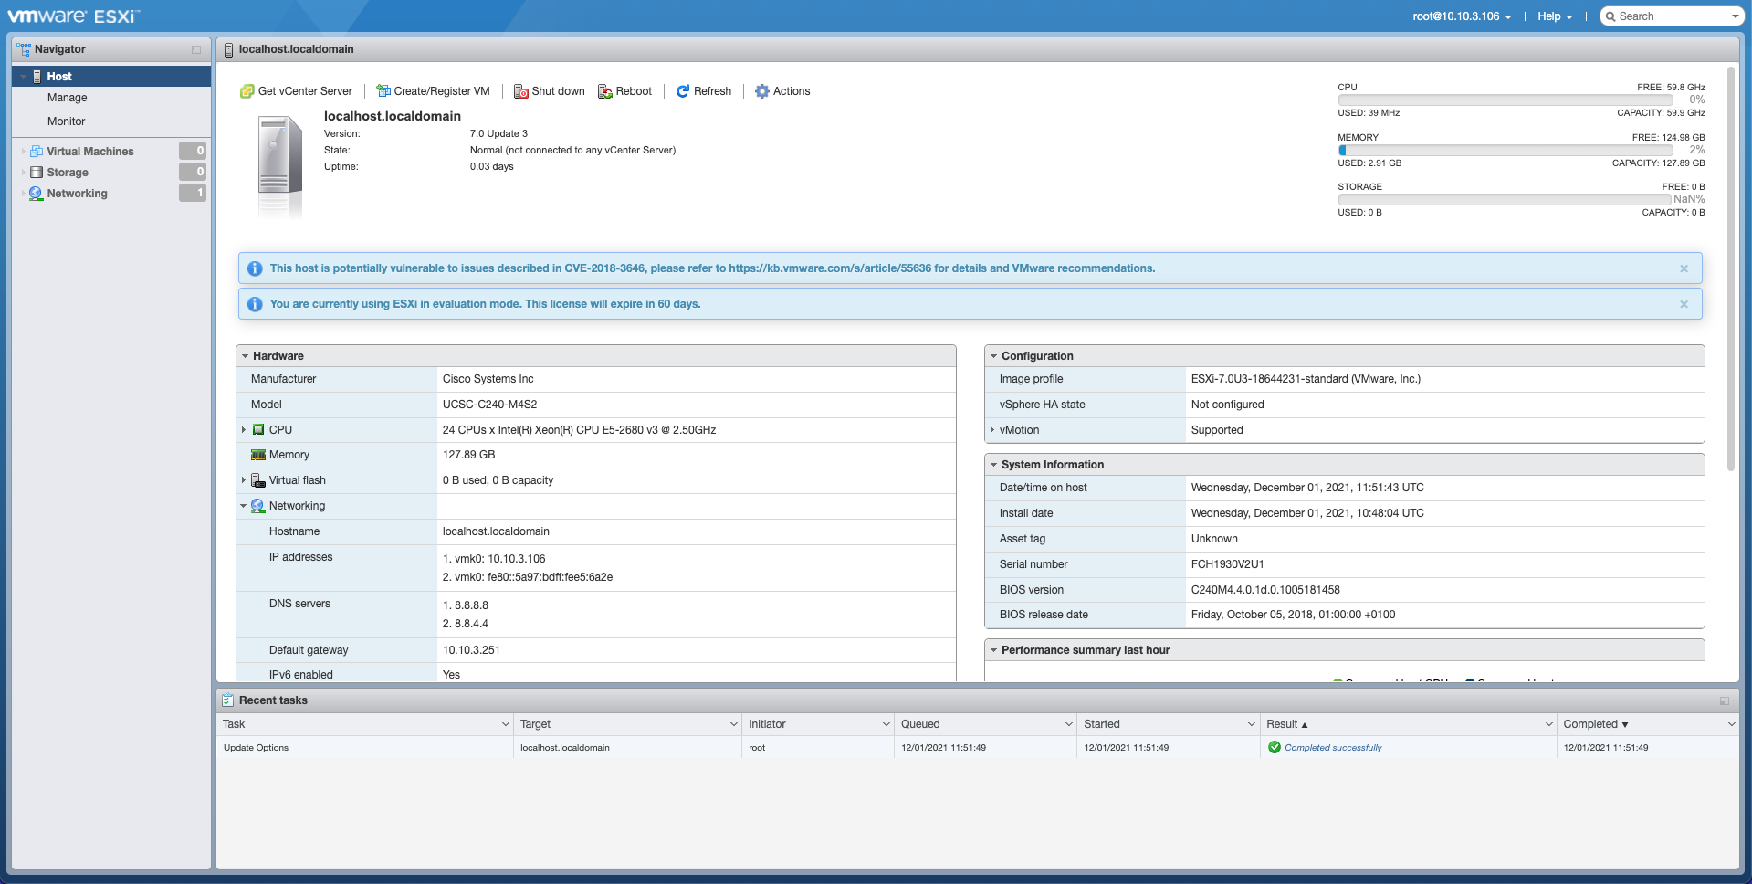This screenshot has width=1752, height=884.
Task: Click the Memory usage bar
Action: 1505,150
